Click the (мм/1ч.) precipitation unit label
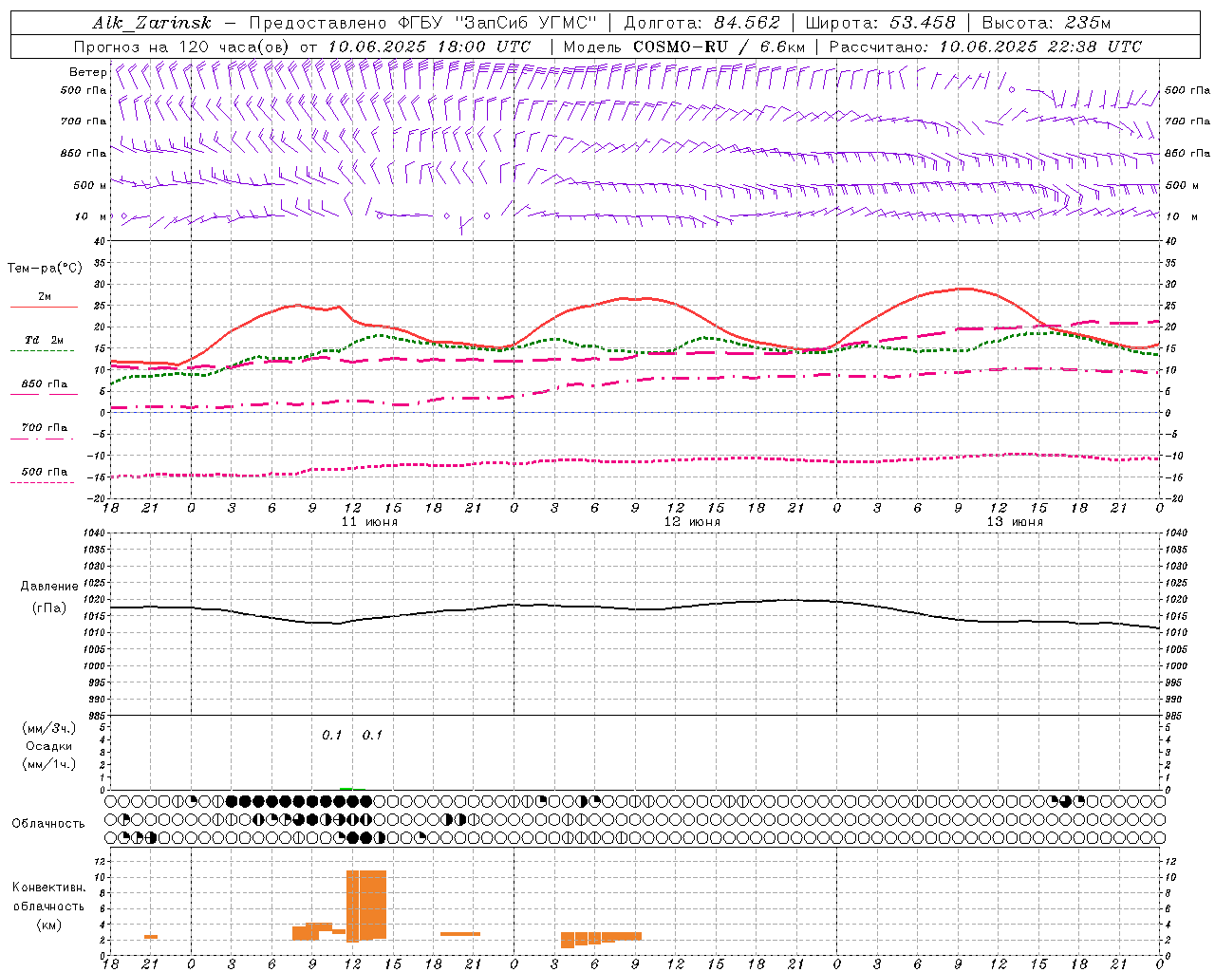 point(49,764)
